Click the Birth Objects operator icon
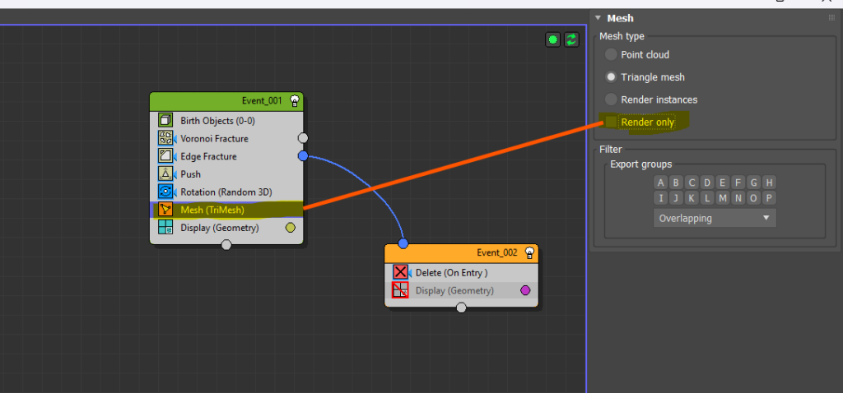 click(x=165, y=121)
